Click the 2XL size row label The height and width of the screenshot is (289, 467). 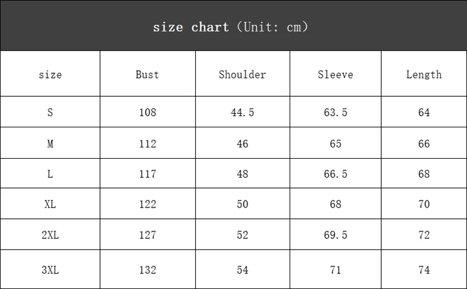(50, 235)
